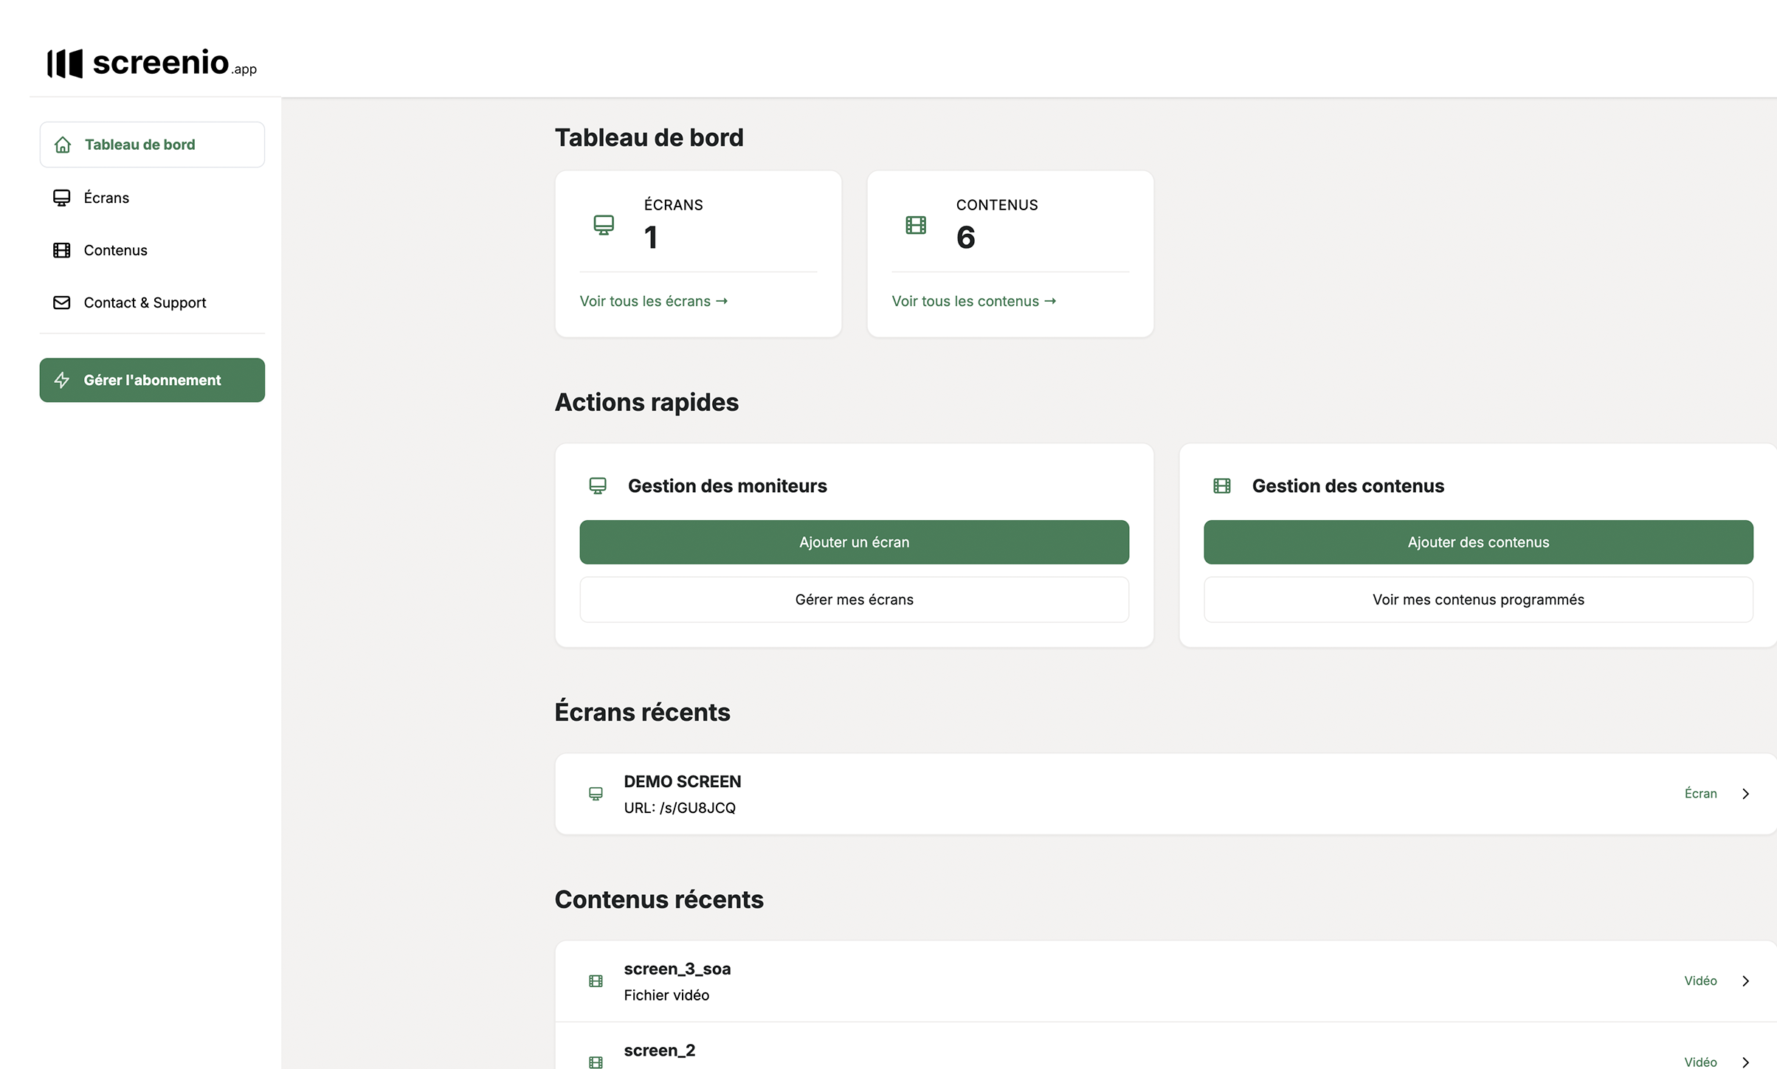The image size is (1777, 1069).
Task: Open Contact & Support page
Action: [145, 302]
